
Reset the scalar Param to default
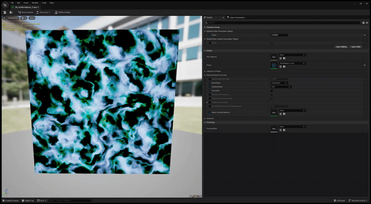(x=365, y=35)
